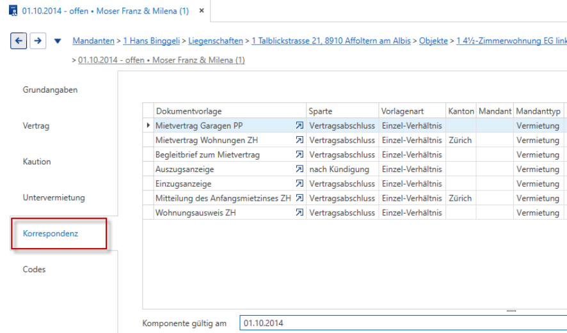Switch to the Korrespondenz section
Screen dimensions: 567x333
(x=51, y=233)
